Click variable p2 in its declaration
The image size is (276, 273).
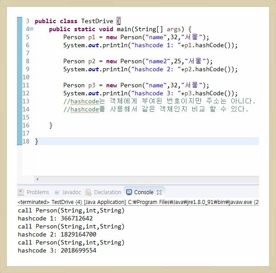91,61
